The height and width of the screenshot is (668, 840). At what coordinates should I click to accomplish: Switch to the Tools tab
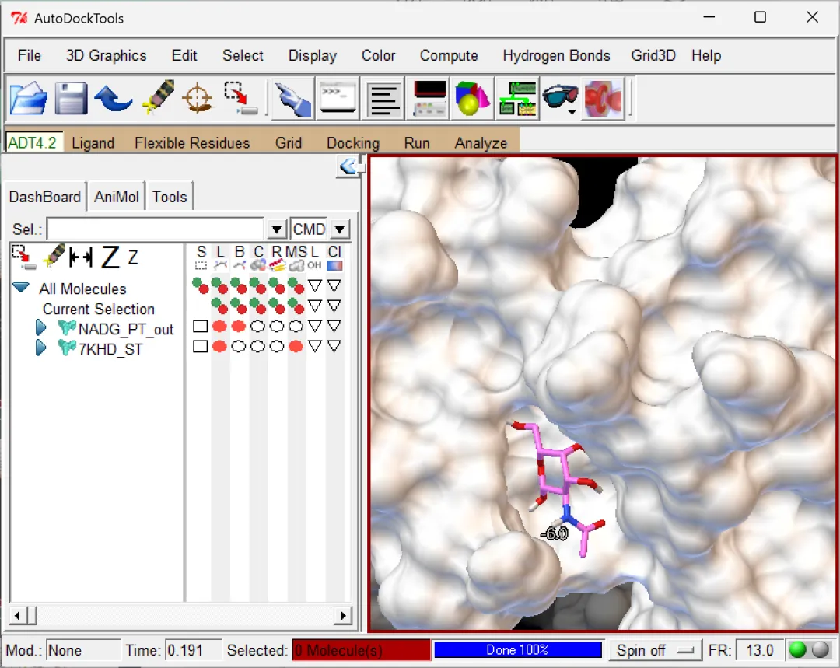170,197
